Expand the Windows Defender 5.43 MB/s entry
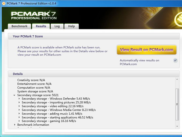 pyautogui.click(x=19, y=99)
